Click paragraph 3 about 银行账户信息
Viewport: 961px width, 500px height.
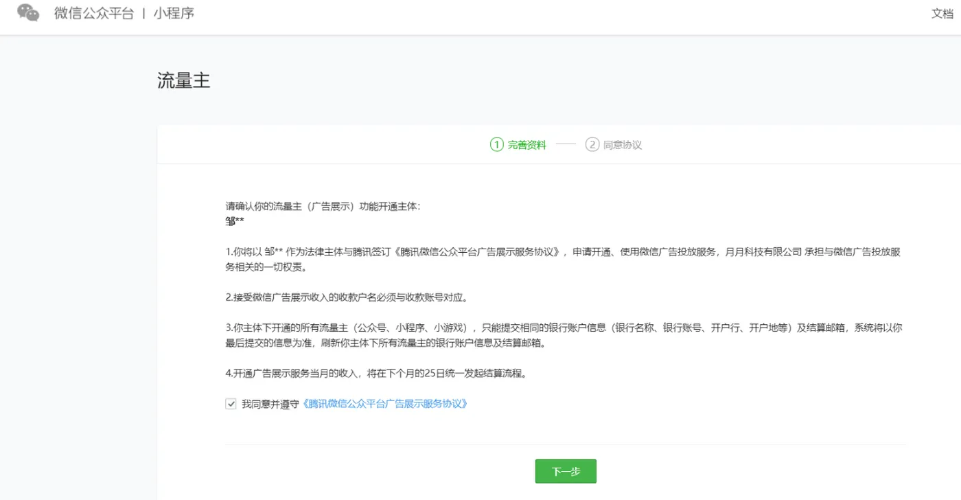[x=564, y=335]
